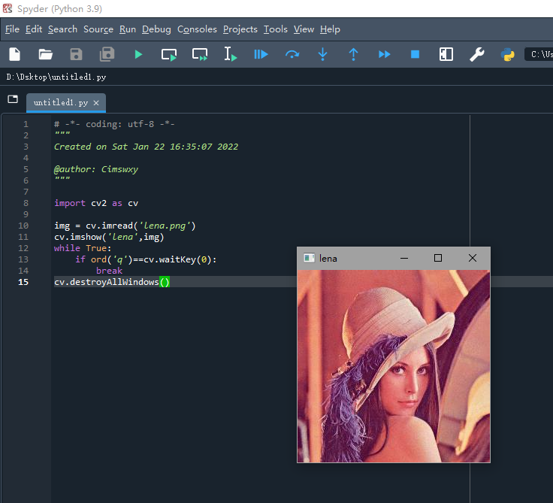The image size is (553, 503).
Task: Run the current cell
Action: [x=169, y=55]
